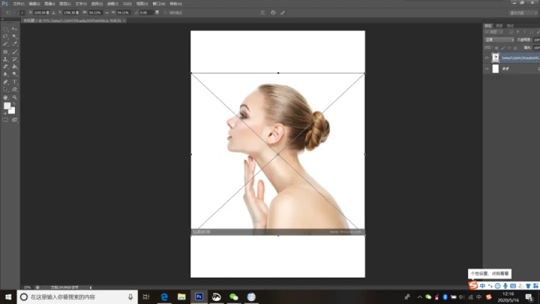Open the Edit menu
Viewport: 540px width, 304px height.
(x=34, y=4)
